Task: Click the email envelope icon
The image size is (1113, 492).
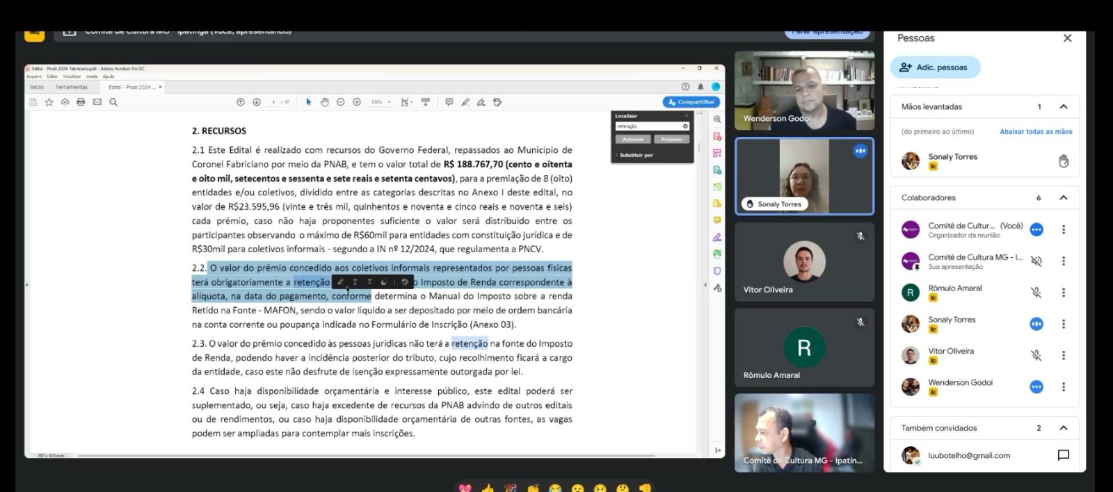Action: pos(97,102)
